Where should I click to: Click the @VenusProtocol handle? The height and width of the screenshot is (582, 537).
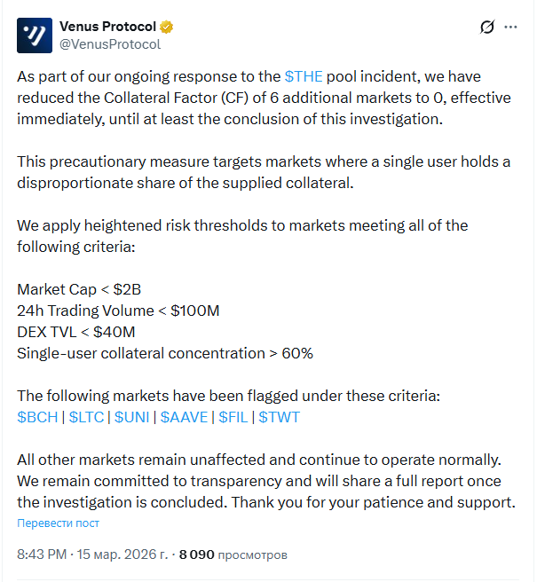110,43
